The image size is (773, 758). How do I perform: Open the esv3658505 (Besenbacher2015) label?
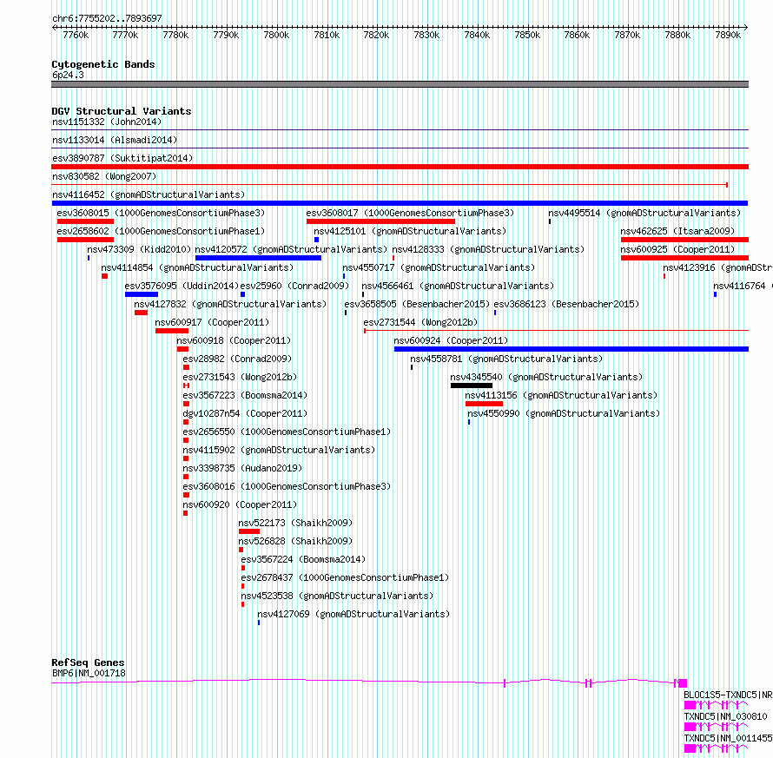(x=418, y=304)
